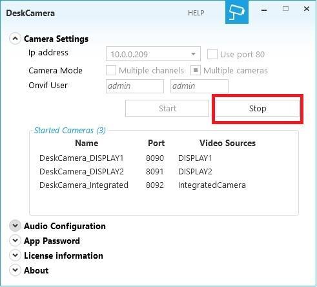Click the Port column header
317x287 pixels.
(x=156, y=143)
